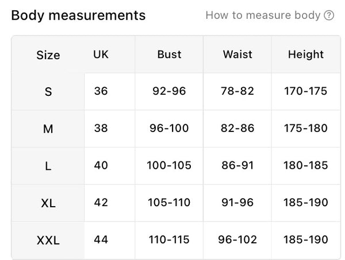
Task: Click UK size 44 cell
Action: [x=101, y=239]
